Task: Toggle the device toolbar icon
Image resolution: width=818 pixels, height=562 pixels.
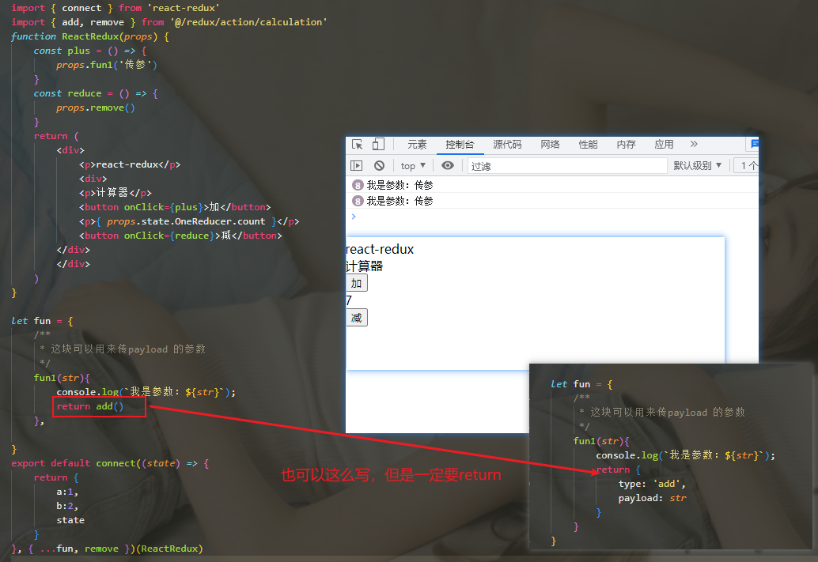Action: pos(378,145)
